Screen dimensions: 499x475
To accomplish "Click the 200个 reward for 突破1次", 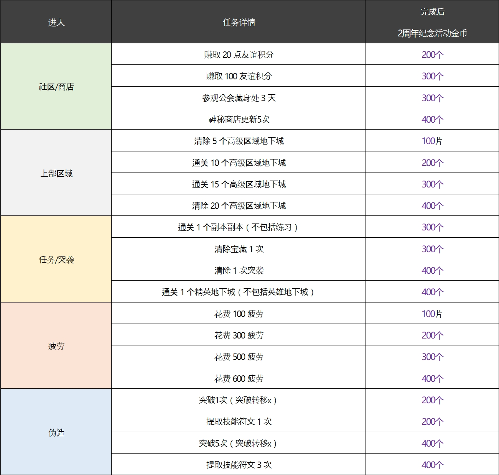I will 432,400.
